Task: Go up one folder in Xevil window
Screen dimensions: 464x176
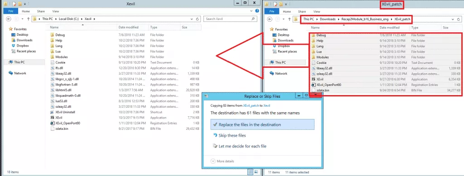Action: click(x=29, y=19)
